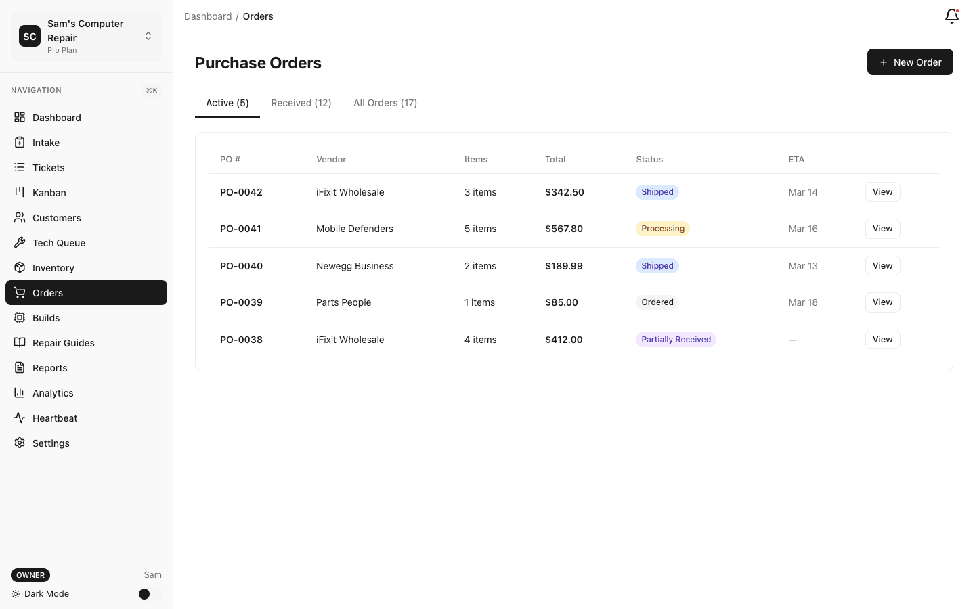Click the Analytics chart icon

pyautogui.click(x=20, y=392)
